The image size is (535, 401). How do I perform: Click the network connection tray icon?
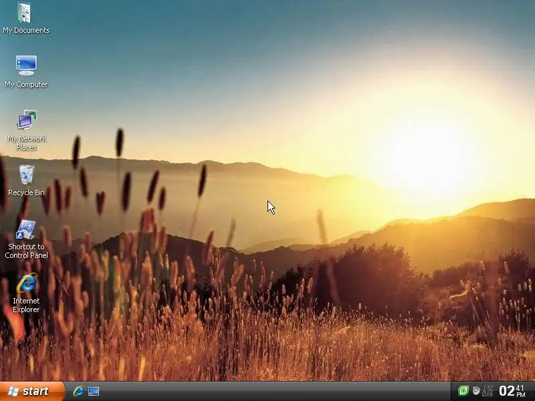point(488,391)
